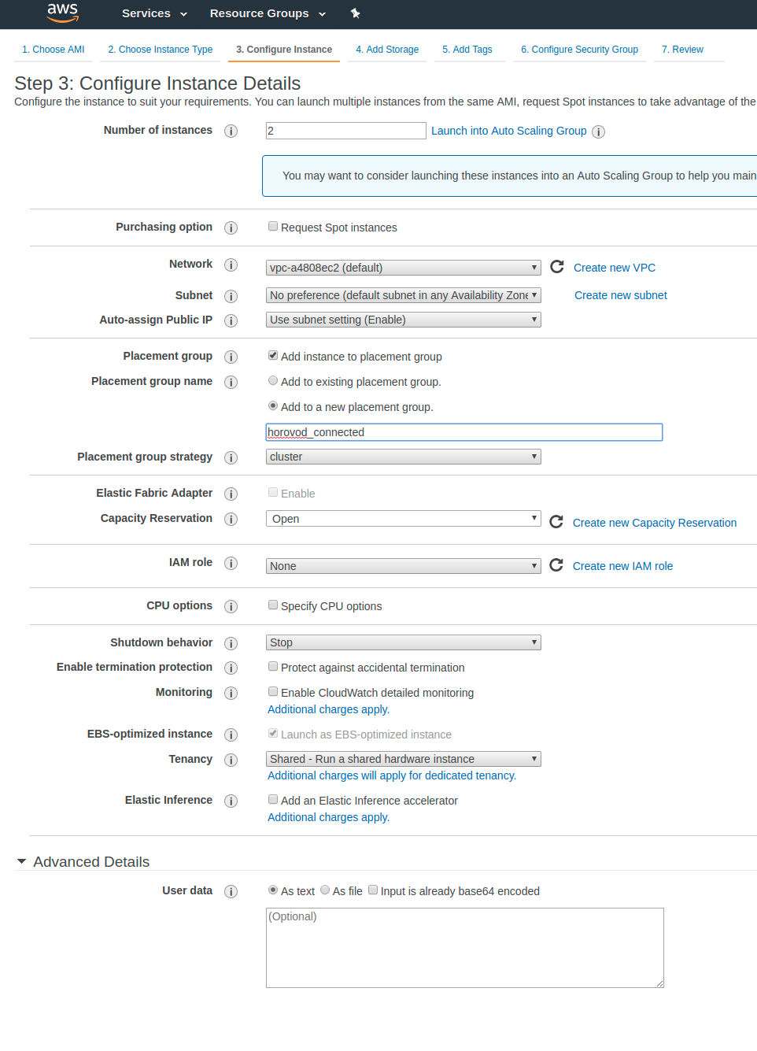Screen dimensions: 757x1051
Task: Select Add to existing placement group option
Action: (273, 381)
